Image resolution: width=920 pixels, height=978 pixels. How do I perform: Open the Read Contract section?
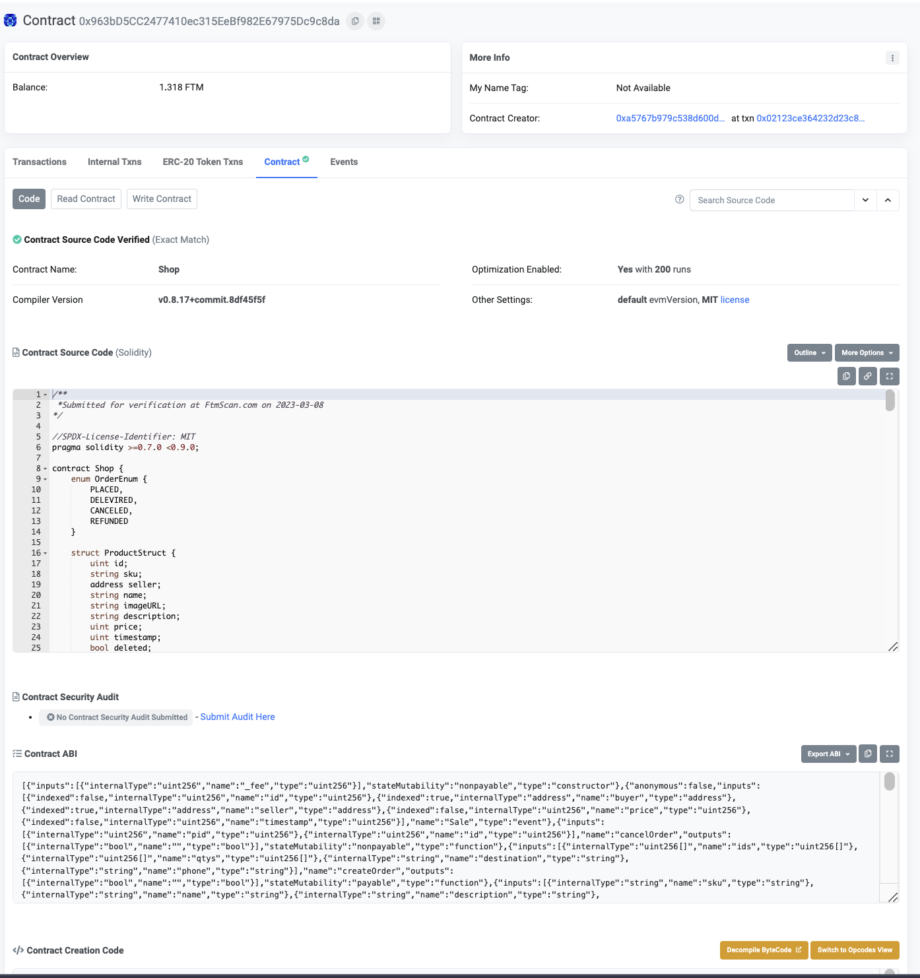[x=86, y=199]
